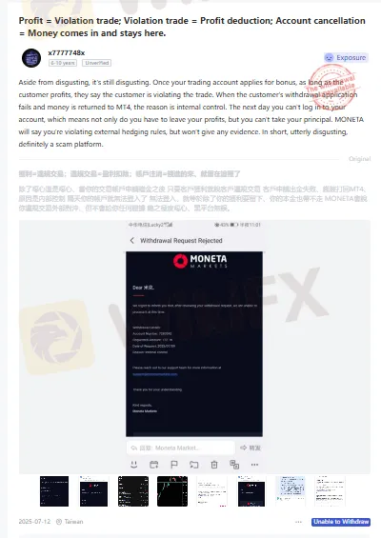
Task: Delete the email using trash icon
Action: [214, 465]
